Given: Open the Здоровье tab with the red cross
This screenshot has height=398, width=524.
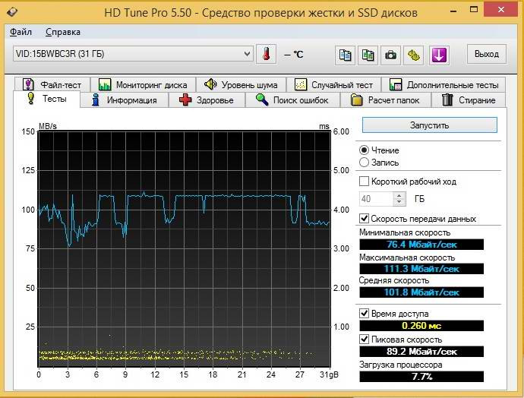Looking at the screenshot, I should point(207,100).
